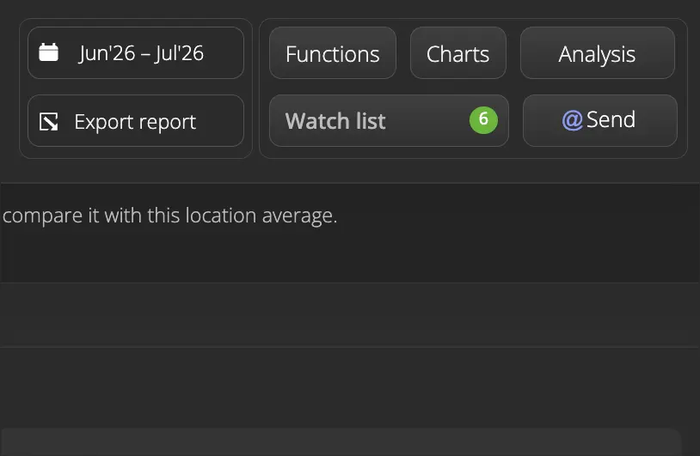700x456 pixels.
Task: Click the @ icon on Send
Action: click(x=573, y=120)
